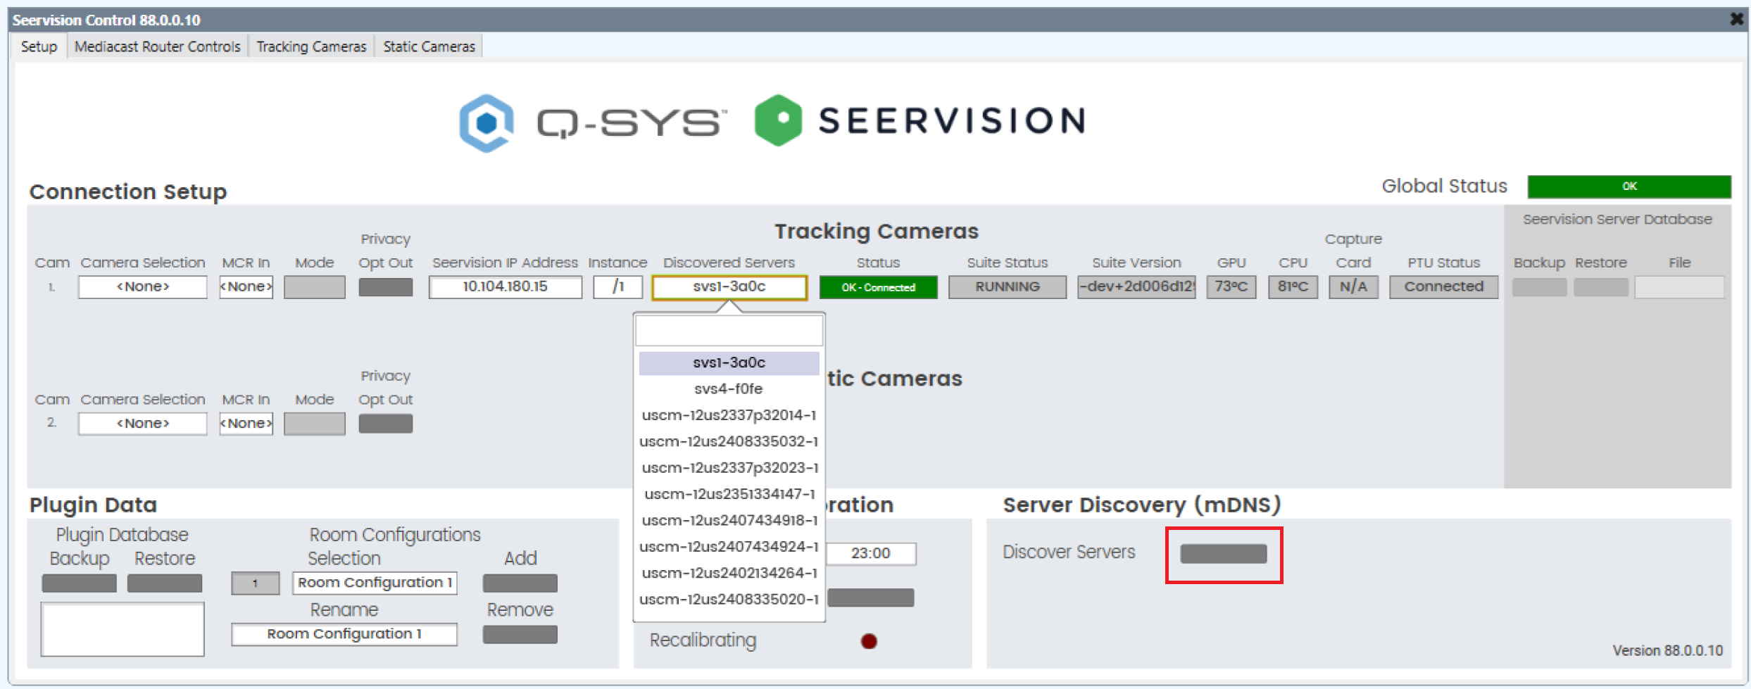1751x689 pixels.
Task: Toggle Privacy Opt Out for Cam 1
Action: coord(385,287)
